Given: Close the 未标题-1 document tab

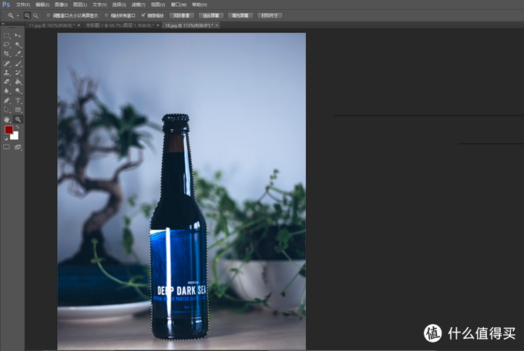Looking at the screenshot, I should (158, 25).
